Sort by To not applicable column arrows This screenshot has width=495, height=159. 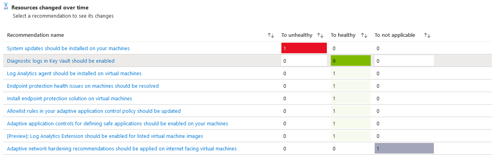tap(427, 35)
